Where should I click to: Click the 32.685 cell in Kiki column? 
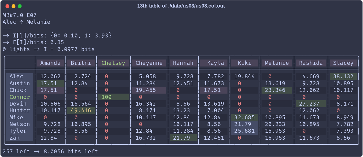coord(245,117)
